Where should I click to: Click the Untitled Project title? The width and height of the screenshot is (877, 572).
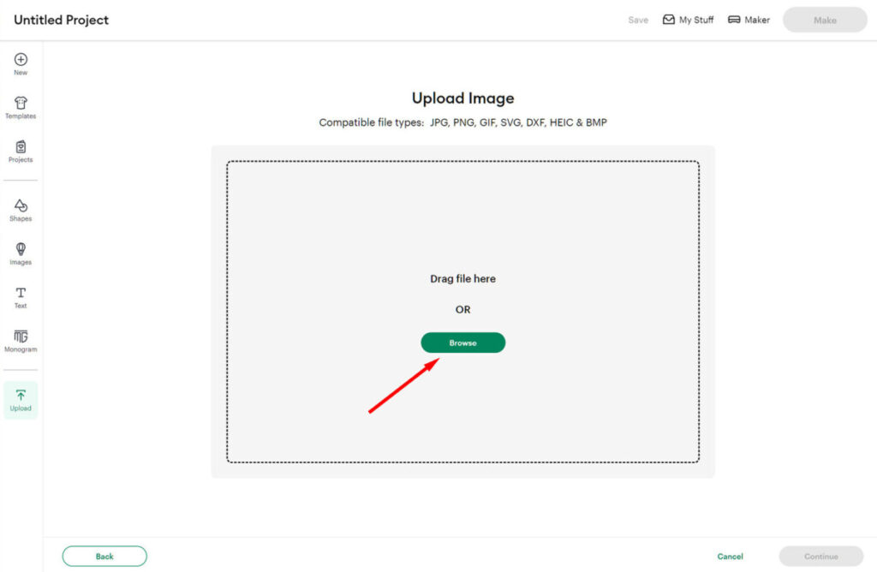[x=62, y=20]
